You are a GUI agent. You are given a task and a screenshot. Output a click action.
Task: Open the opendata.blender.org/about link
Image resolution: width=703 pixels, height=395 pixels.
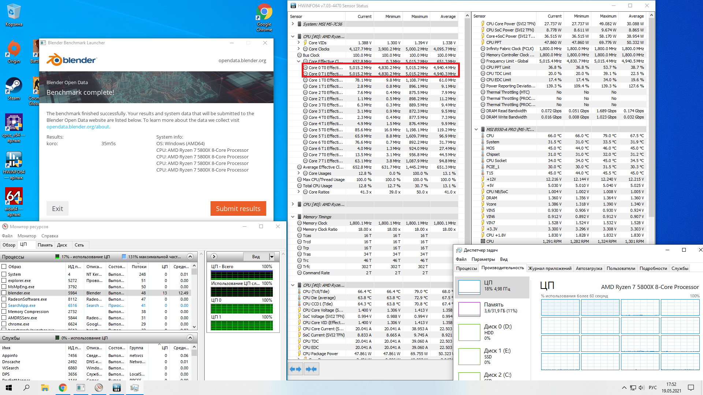78,127
